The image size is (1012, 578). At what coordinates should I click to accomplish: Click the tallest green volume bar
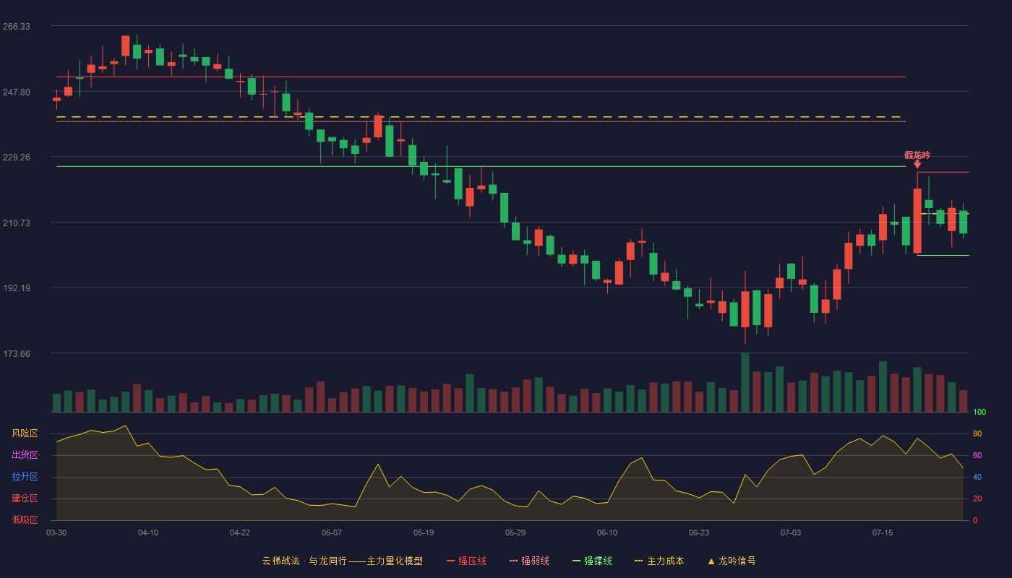coord(745,382)
